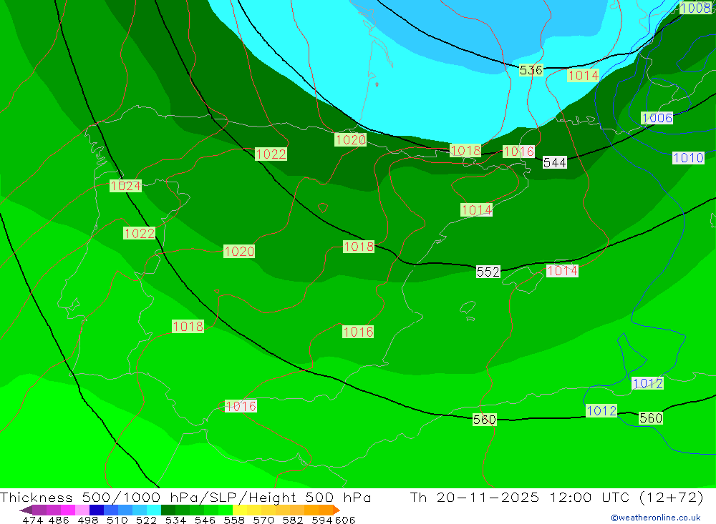The height and width of the screenshot is (524, 716).
Task: Click the 560 label beside blue 1012
Action: pos(650,417)
